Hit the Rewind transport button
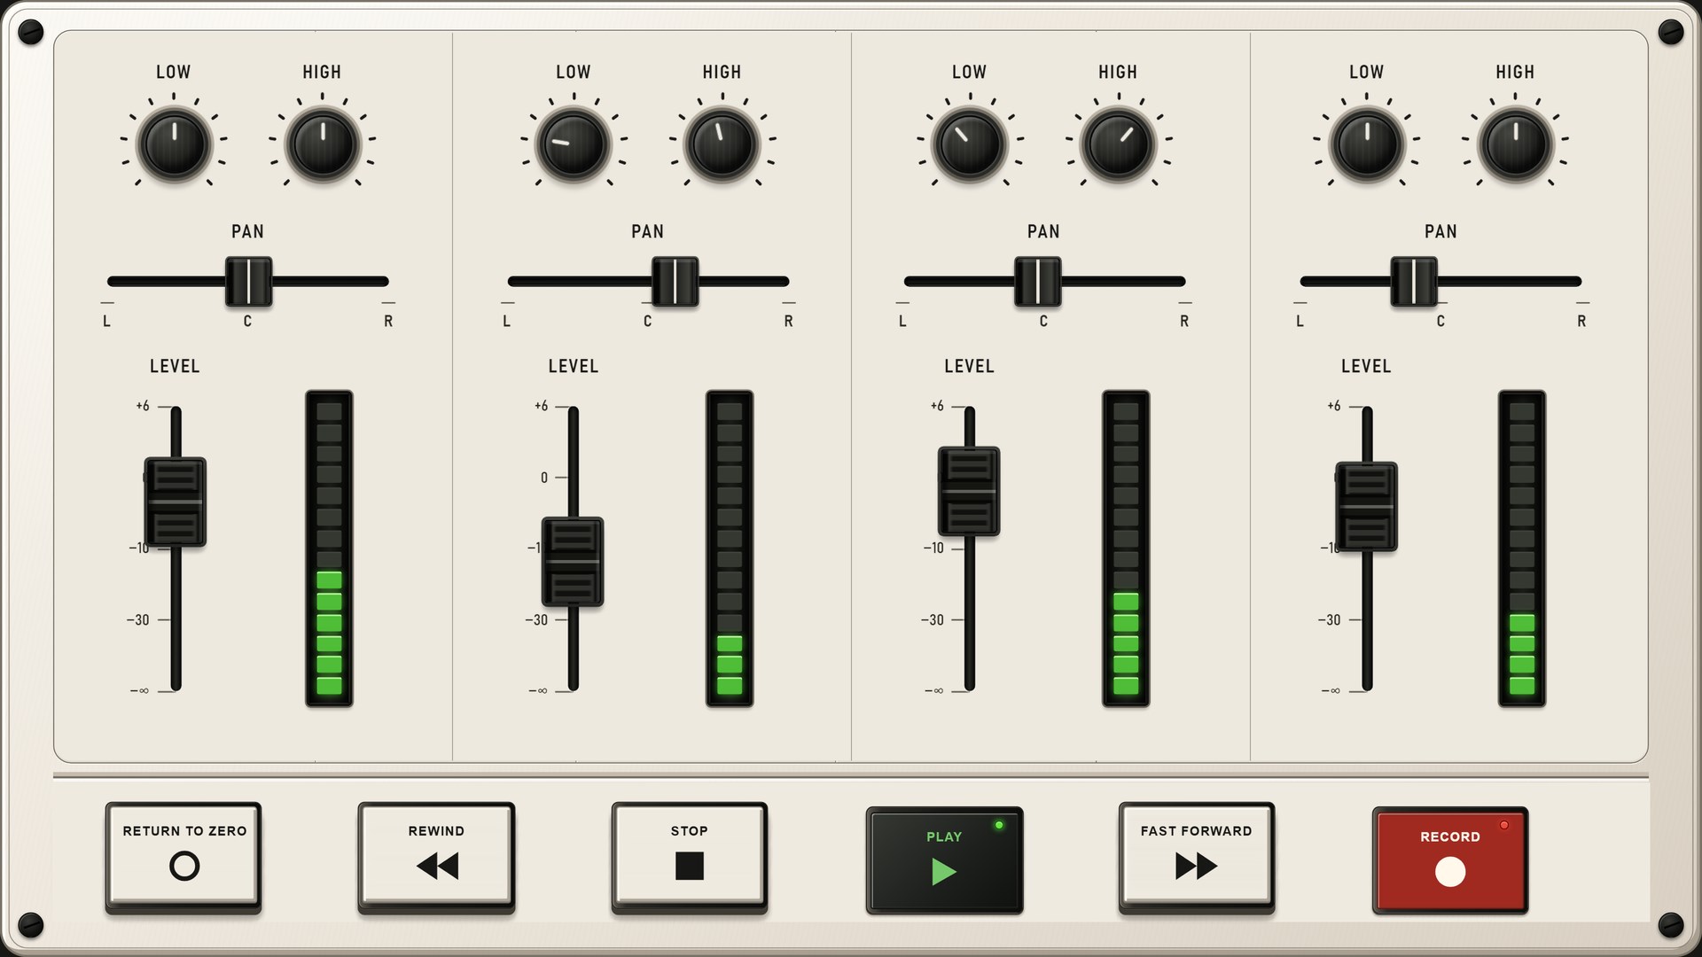Screen dimensions: 1702x957 pos(436,856)
